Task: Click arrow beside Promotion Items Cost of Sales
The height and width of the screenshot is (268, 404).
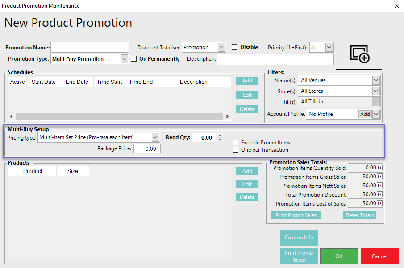Action: click(380, 203)
